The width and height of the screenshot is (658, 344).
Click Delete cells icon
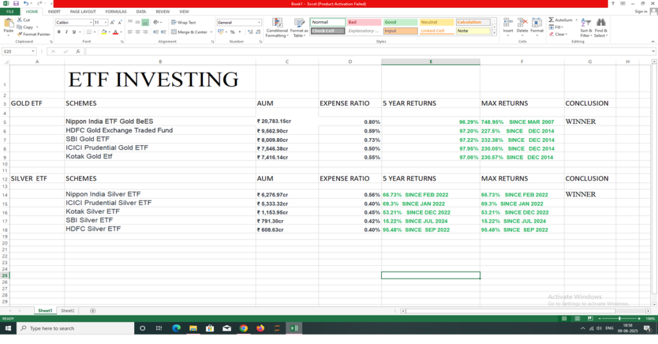pos(522,23)
